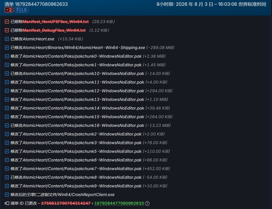Select pakchunk7-WindowsNoEditor.pak file path
Image resolution: width=272 pixels, height=209 pixels.
[82, 169]
